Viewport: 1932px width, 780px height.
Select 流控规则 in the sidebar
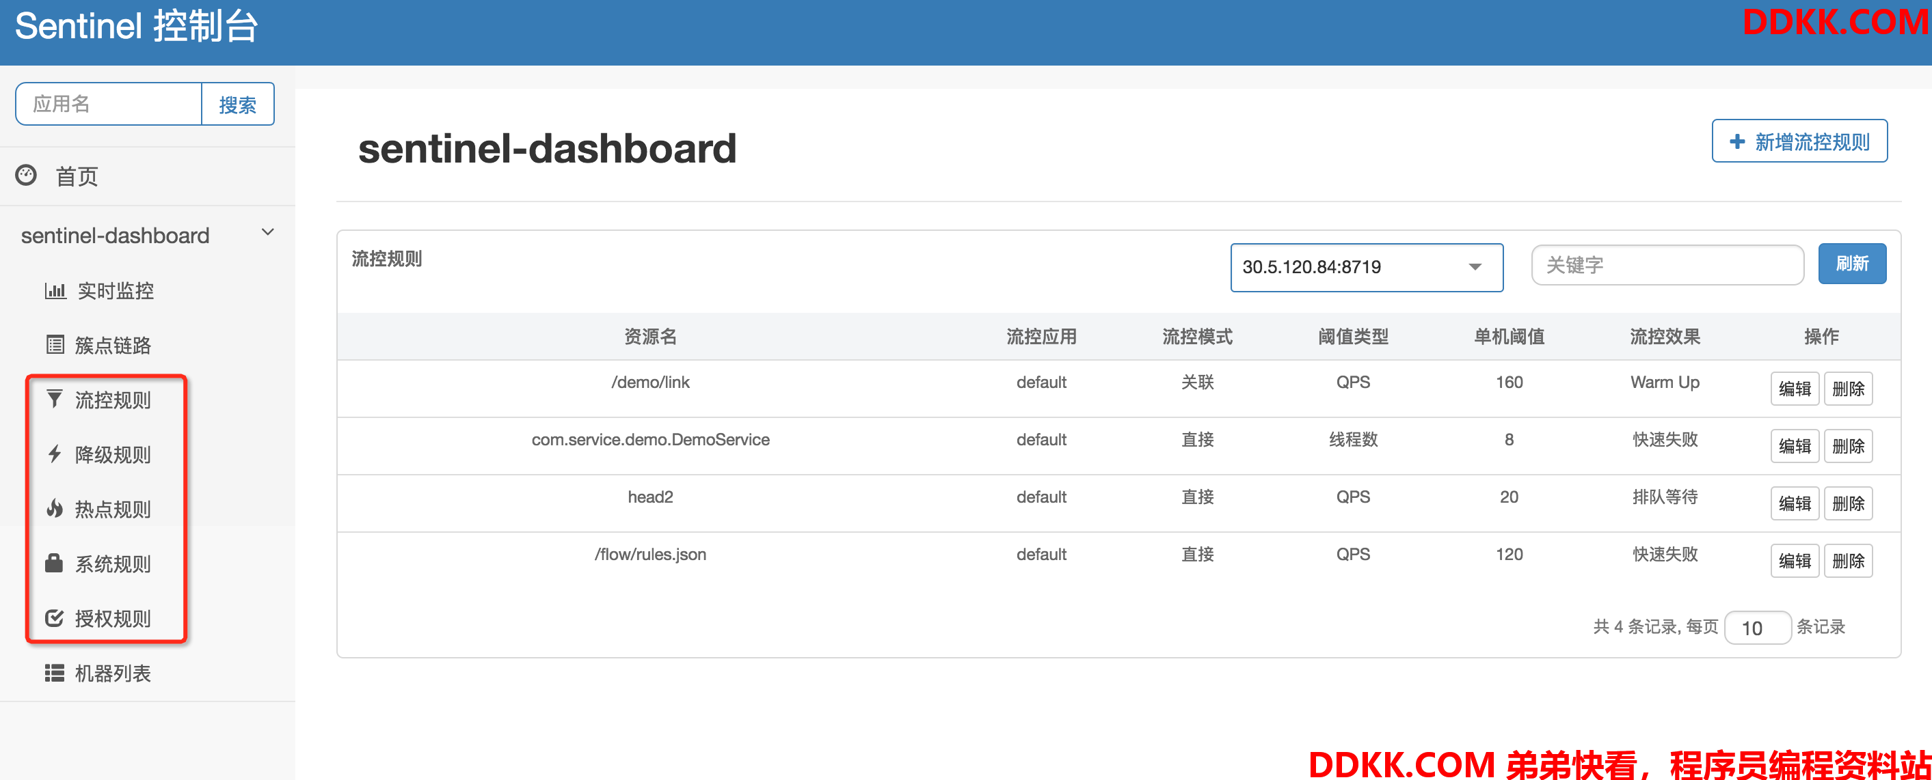tap(113, 400)
